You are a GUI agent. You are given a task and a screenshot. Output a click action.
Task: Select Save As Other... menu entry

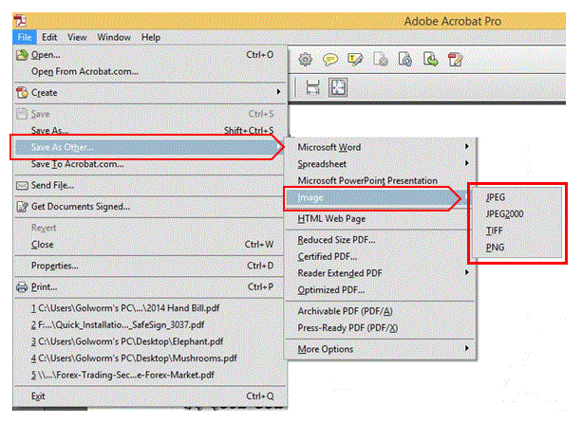[x=150, y=147]
